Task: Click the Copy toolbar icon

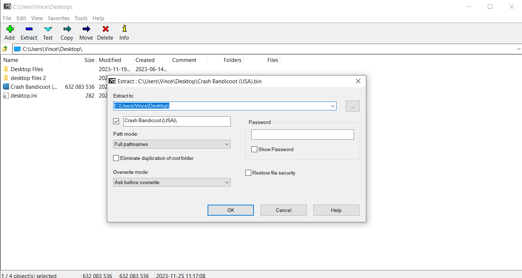Action: pos(66,32)
